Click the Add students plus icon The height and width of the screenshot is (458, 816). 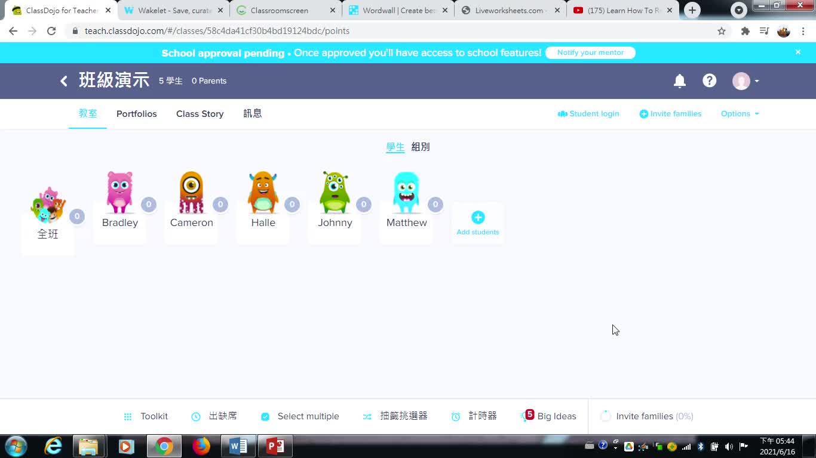click(478, 217)
